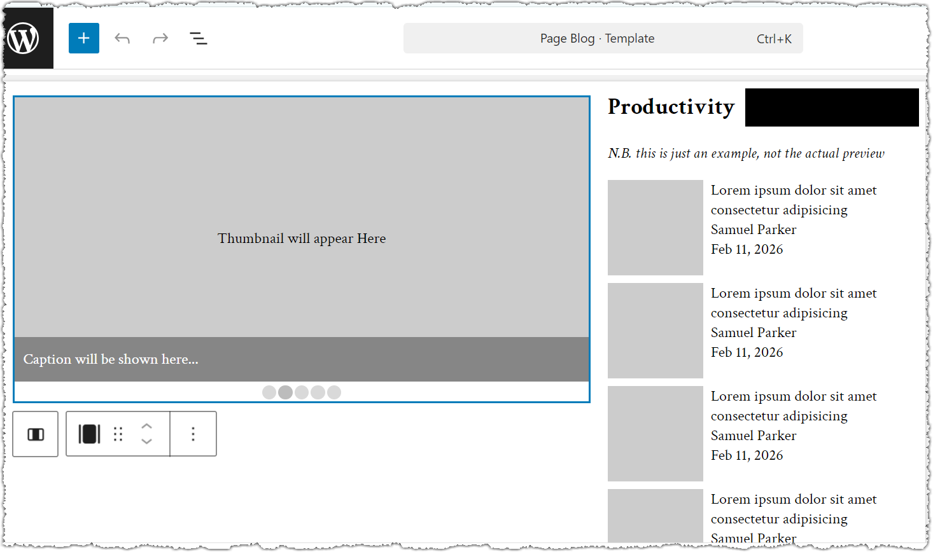
Task: Click the slider block type icon
Action: click(x=89, y=434)
